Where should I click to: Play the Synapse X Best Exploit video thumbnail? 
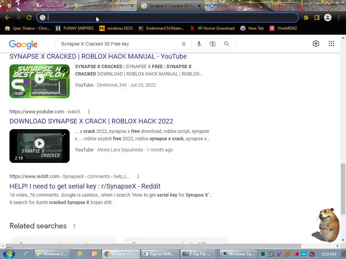(40, 81)
